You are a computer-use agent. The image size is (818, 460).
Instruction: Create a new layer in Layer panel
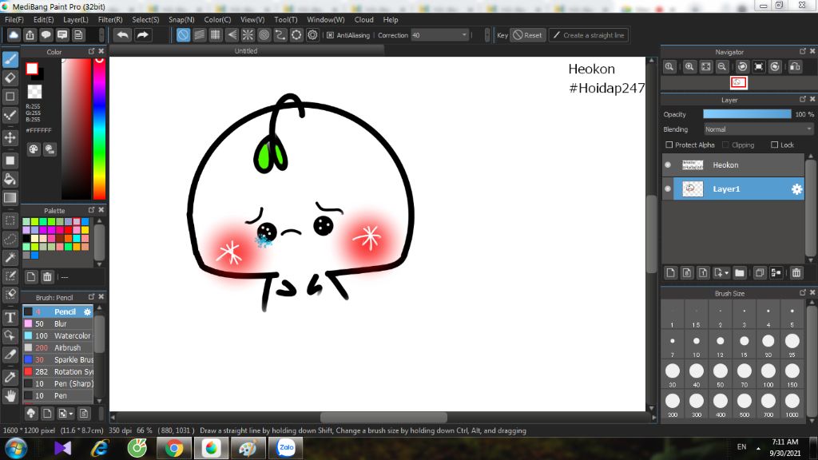(x=670, y=273)
